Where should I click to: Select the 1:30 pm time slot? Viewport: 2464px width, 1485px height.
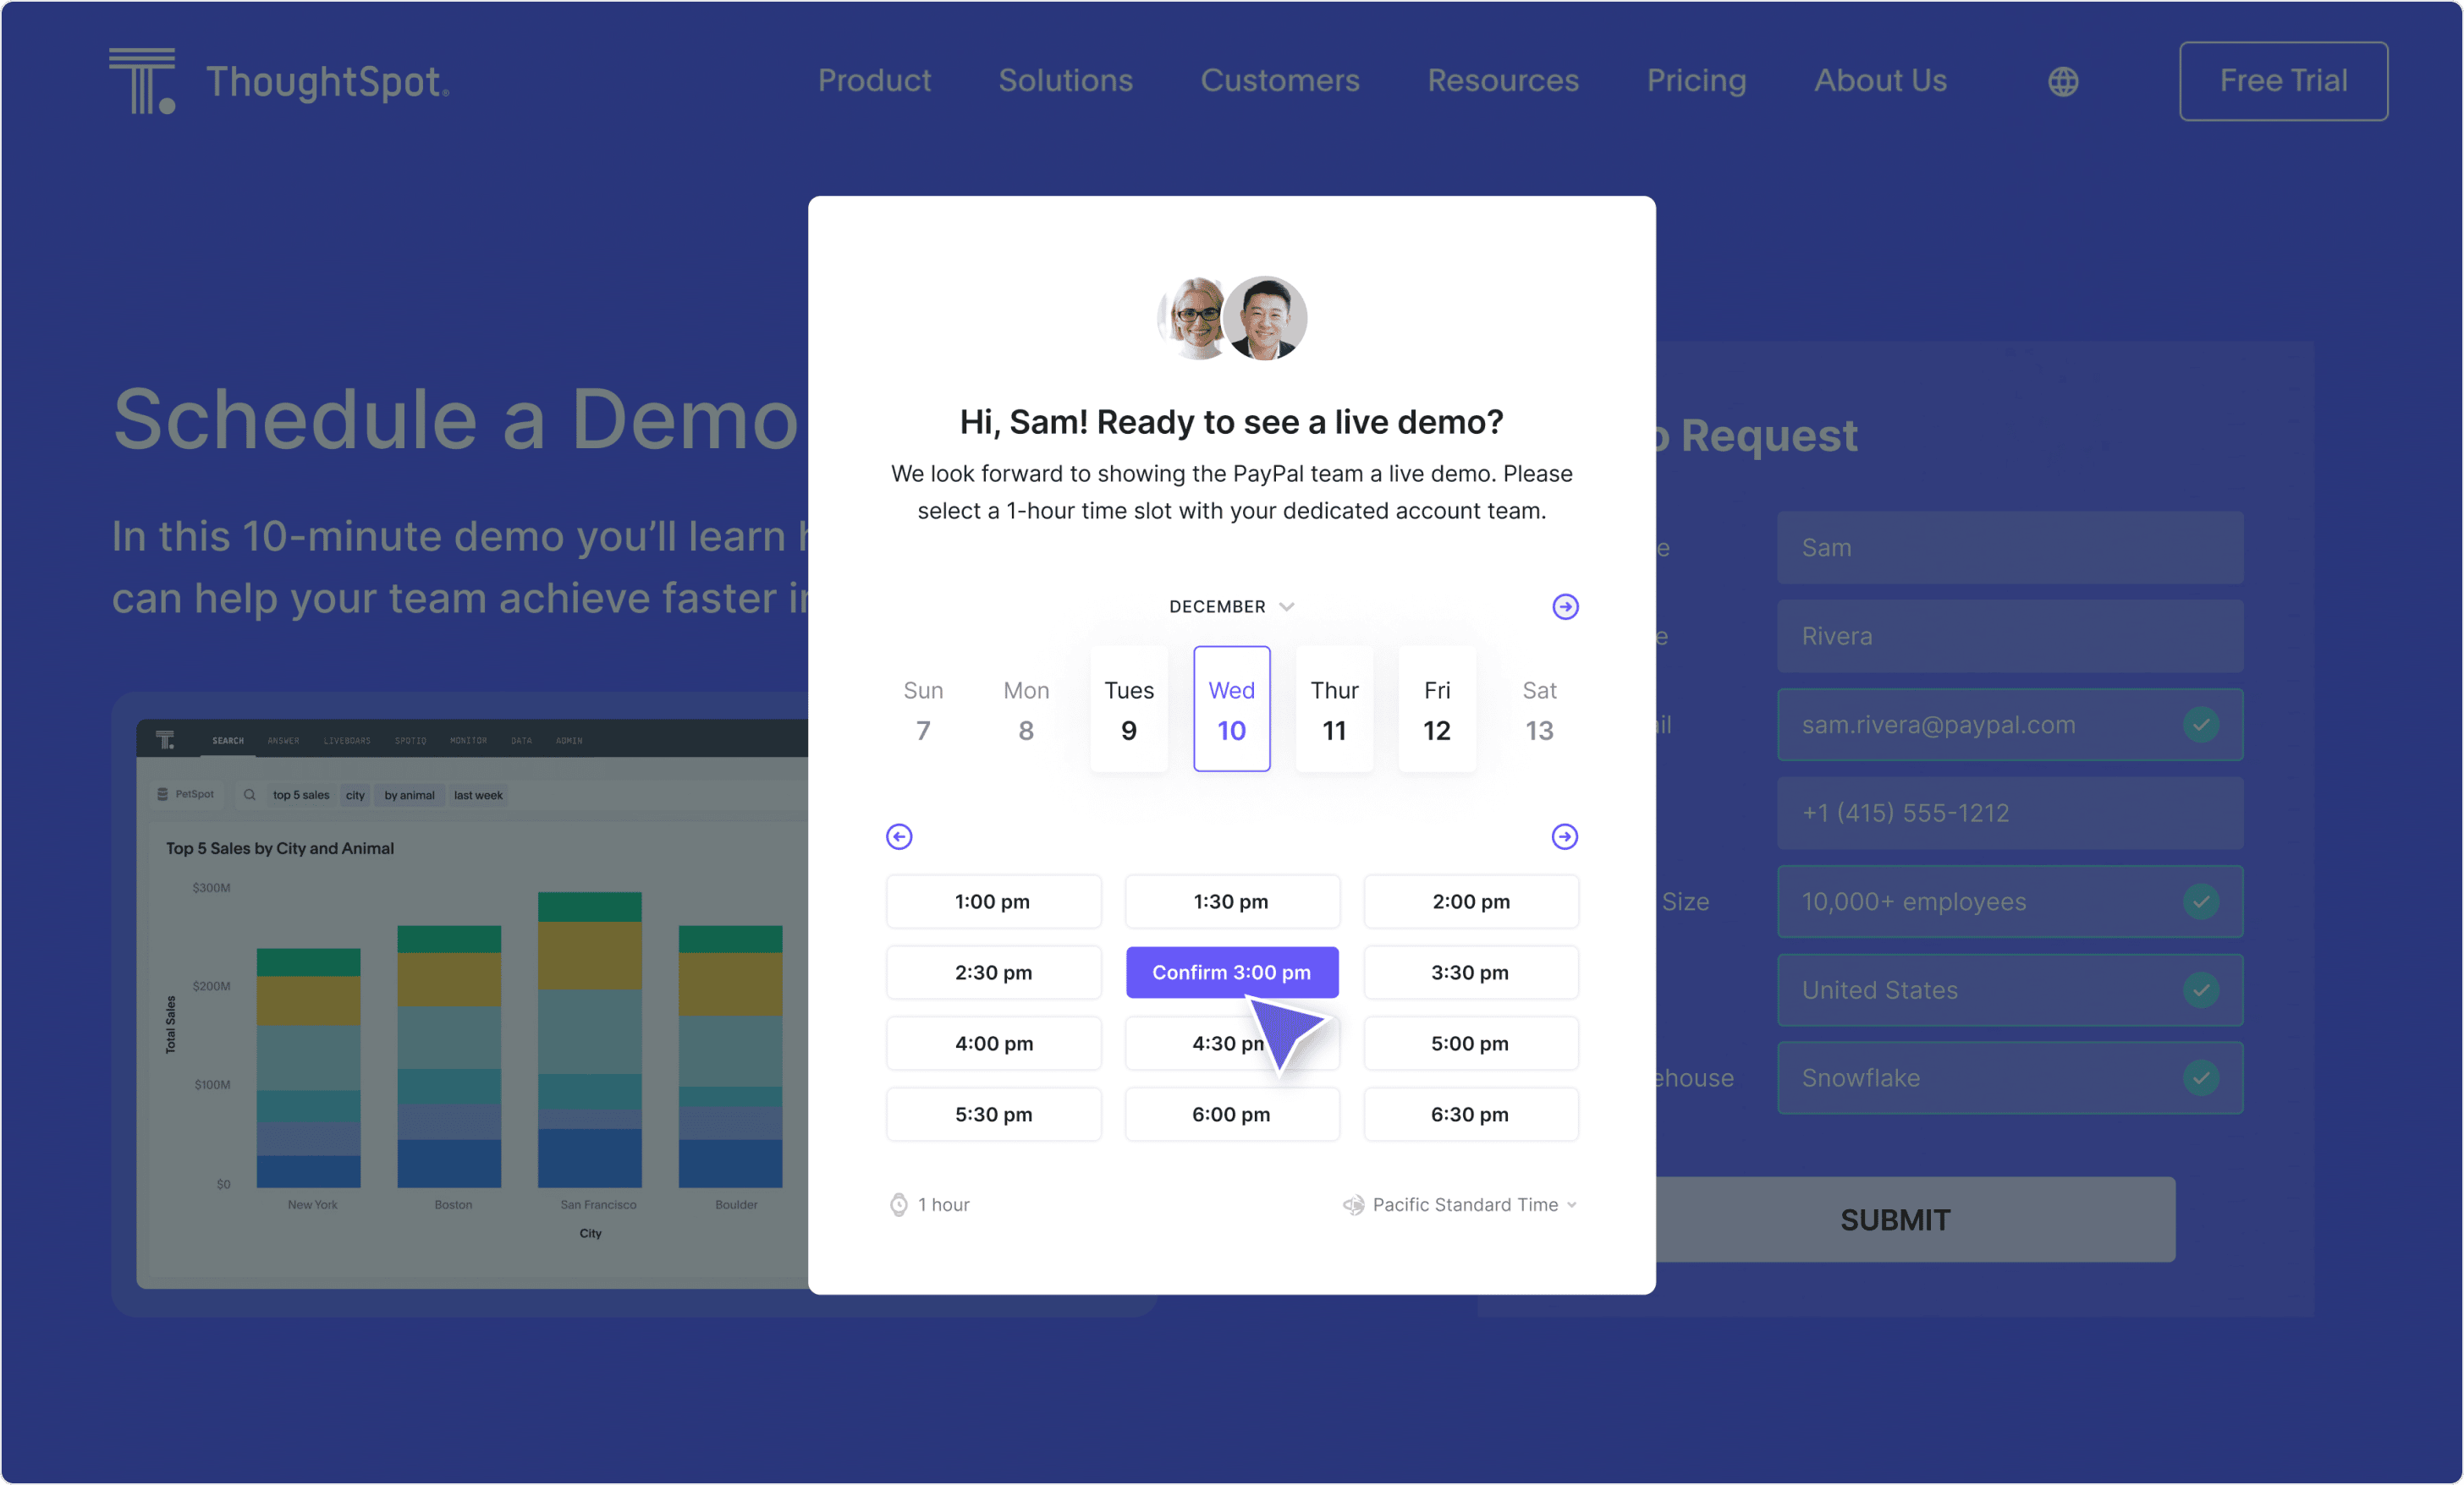(x=1231, y=901)
